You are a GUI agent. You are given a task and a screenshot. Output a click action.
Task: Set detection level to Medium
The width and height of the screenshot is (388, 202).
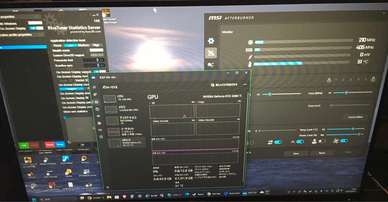coord(83,45)
